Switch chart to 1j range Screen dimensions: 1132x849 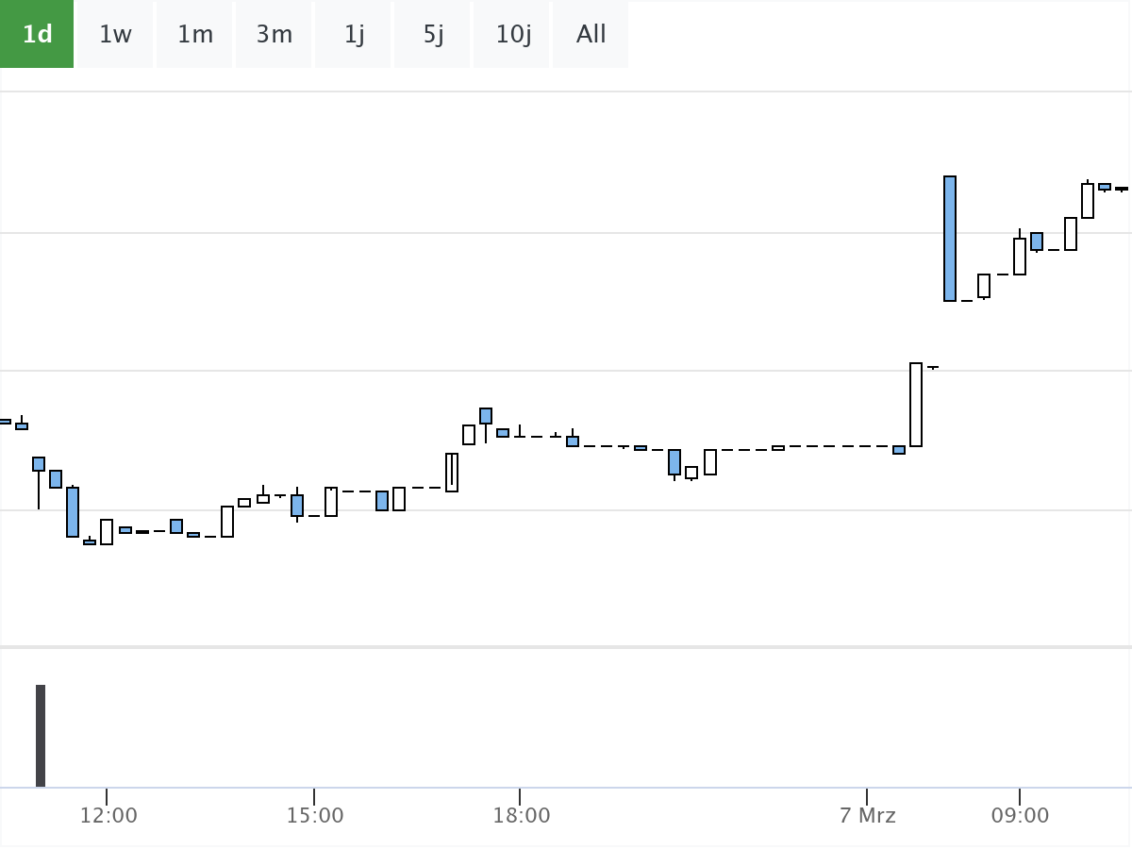click(354, 34)
